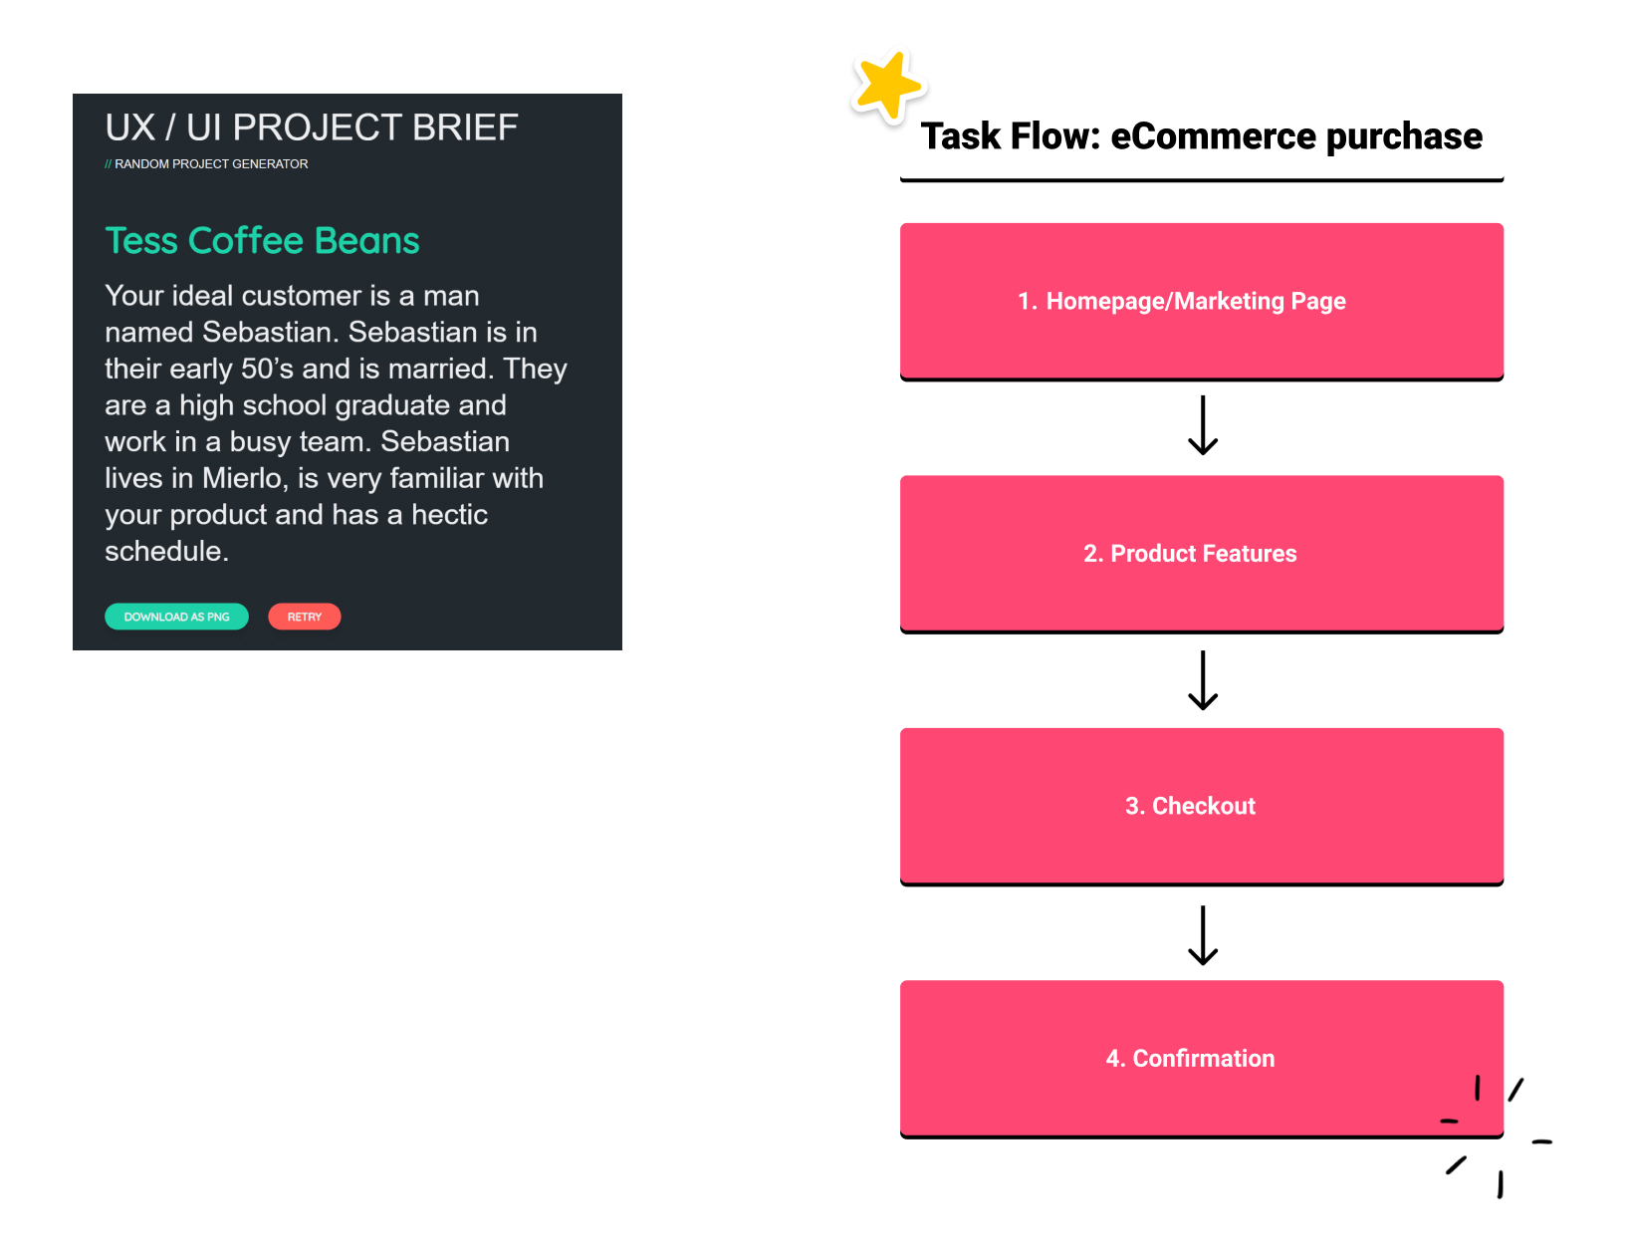Click the red Retry button
Screen dimensions: 1629x1256
(305, 617)
